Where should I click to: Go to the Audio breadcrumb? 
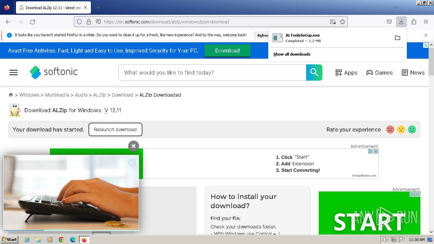[81, 95]
